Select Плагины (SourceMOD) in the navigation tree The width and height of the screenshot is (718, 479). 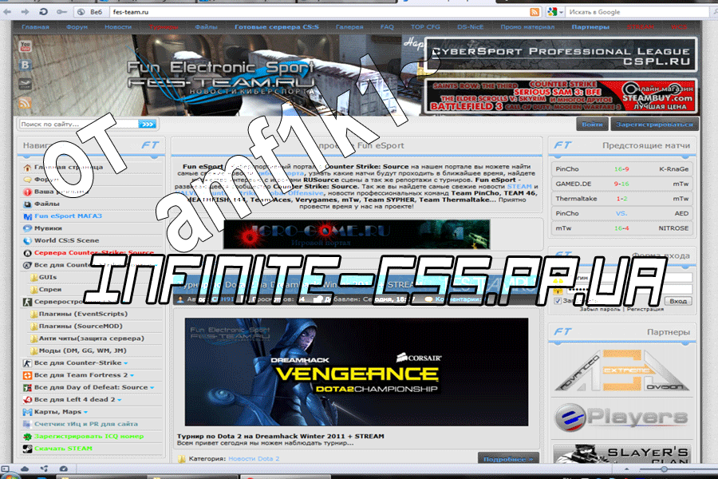click(81, 327)
